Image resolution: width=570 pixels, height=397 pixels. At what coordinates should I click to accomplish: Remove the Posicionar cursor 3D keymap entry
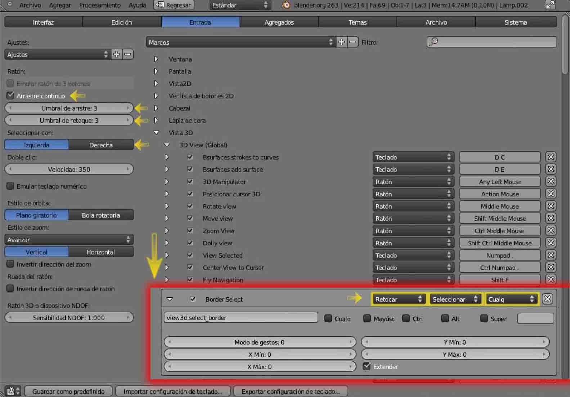pos(551,194)
